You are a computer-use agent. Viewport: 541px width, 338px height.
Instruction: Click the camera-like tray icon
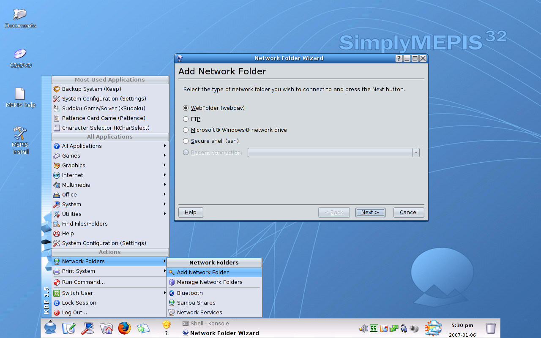coord(414,328)
